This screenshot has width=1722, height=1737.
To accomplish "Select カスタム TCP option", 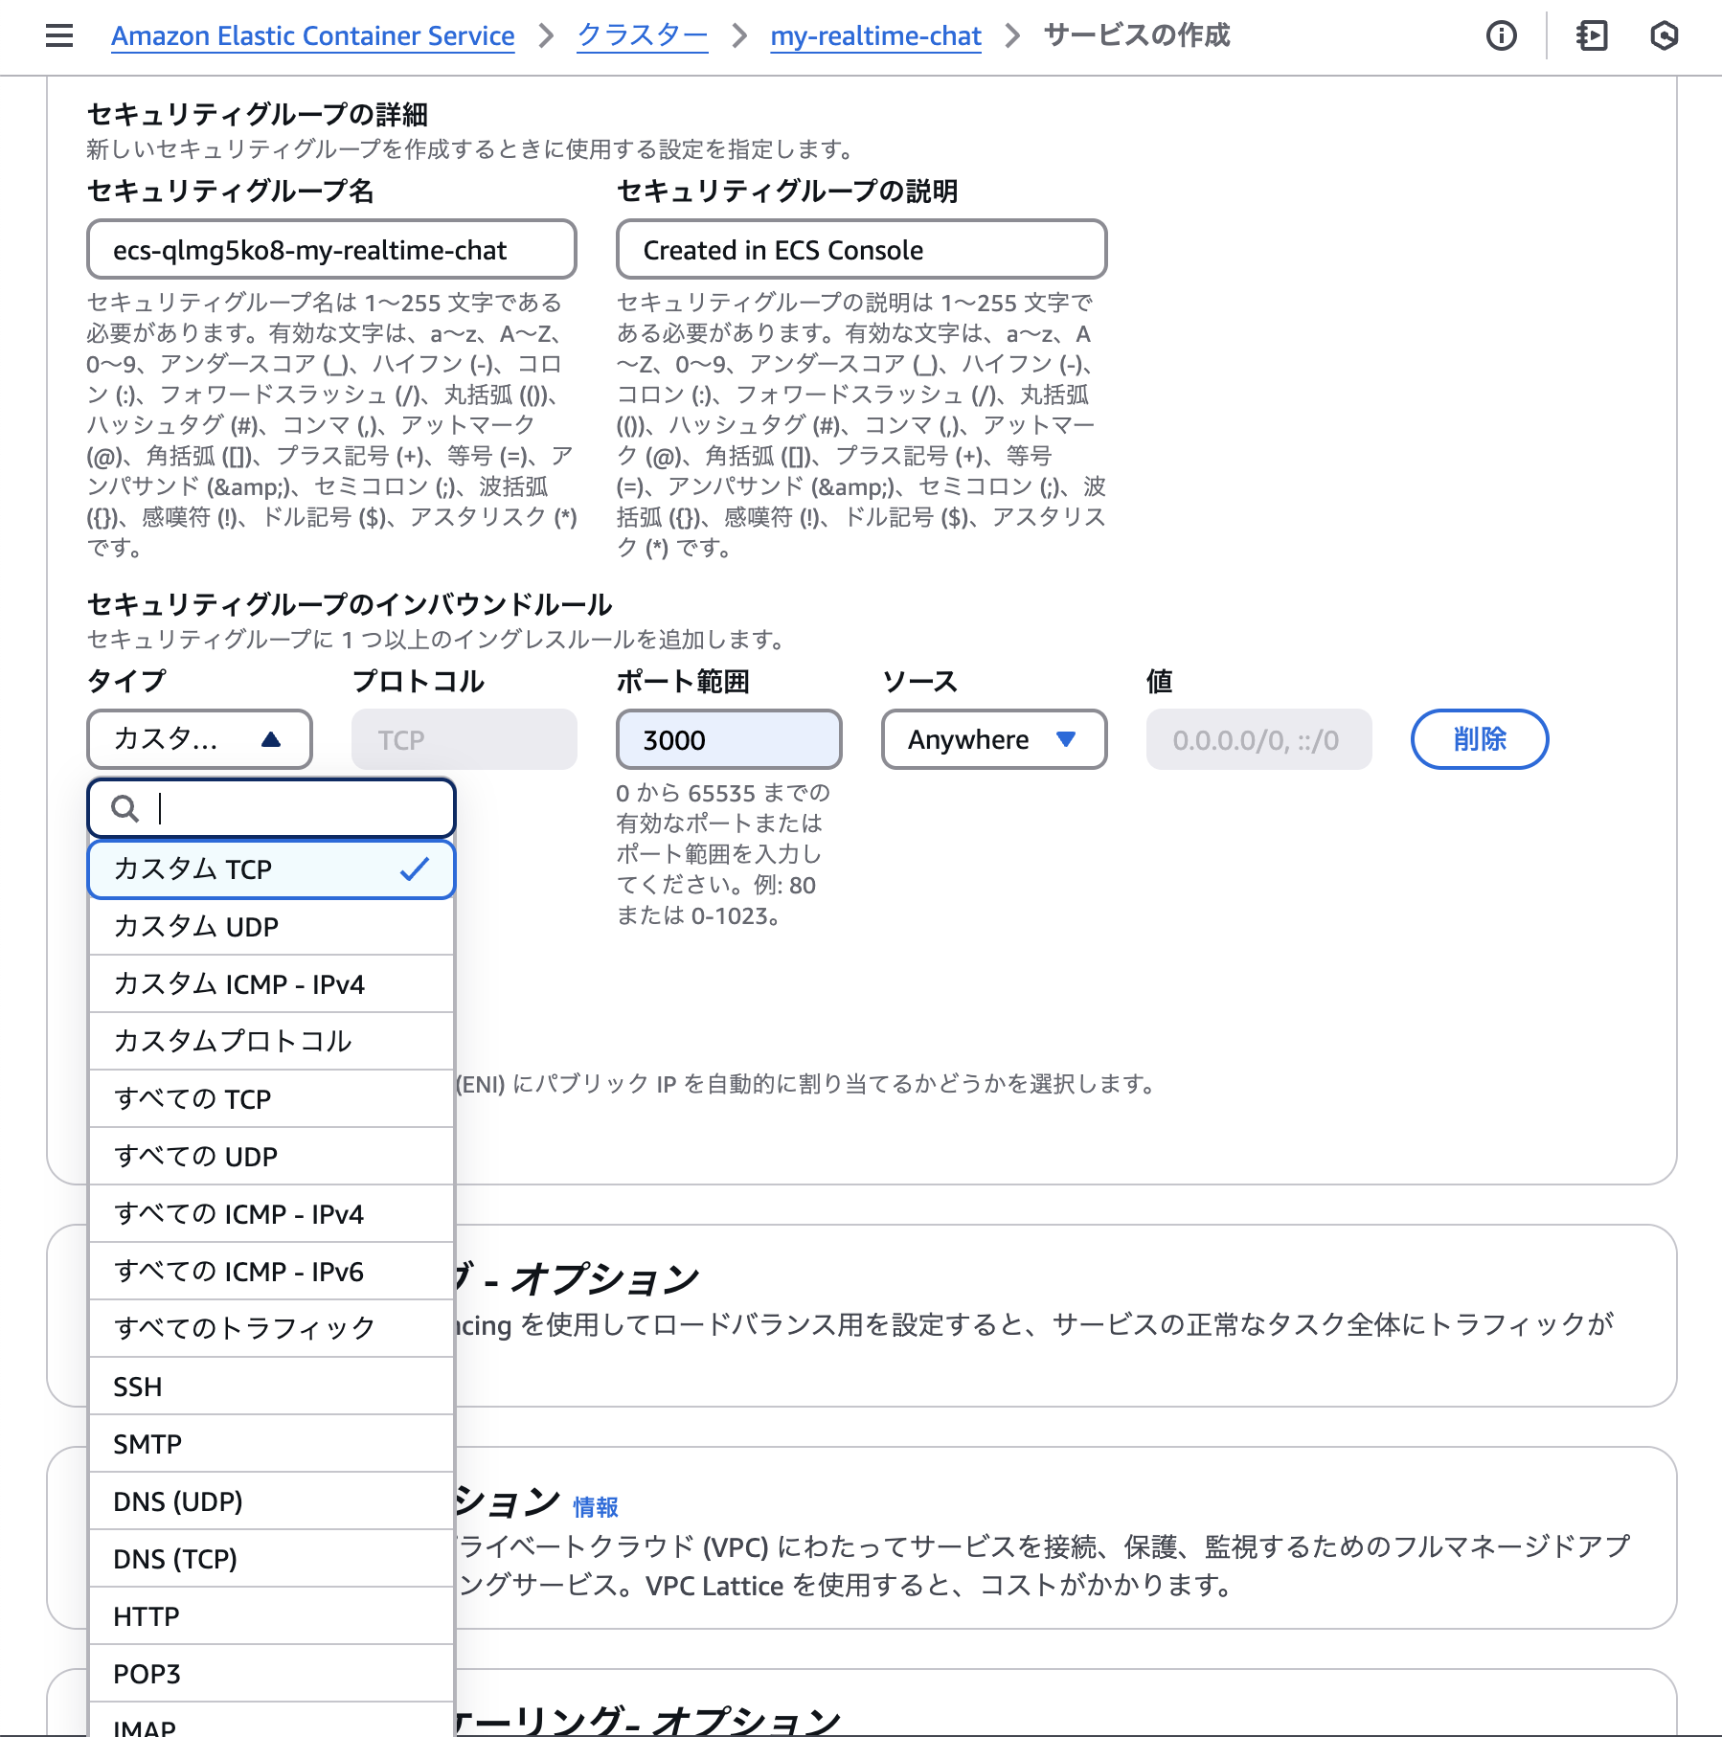I will coord(271,869).
